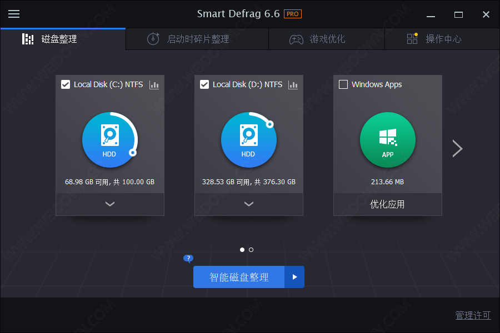Click the PRO badge next to title
500x333 pixels.
(292, 14)
